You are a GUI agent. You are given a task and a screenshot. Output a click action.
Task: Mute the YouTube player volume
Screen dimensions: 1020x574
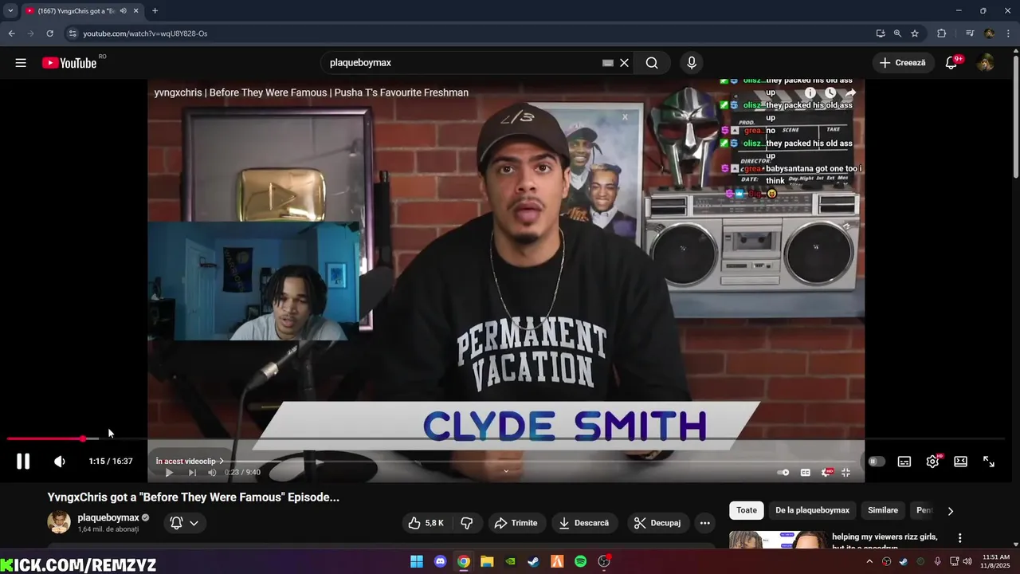coord(60,461)
